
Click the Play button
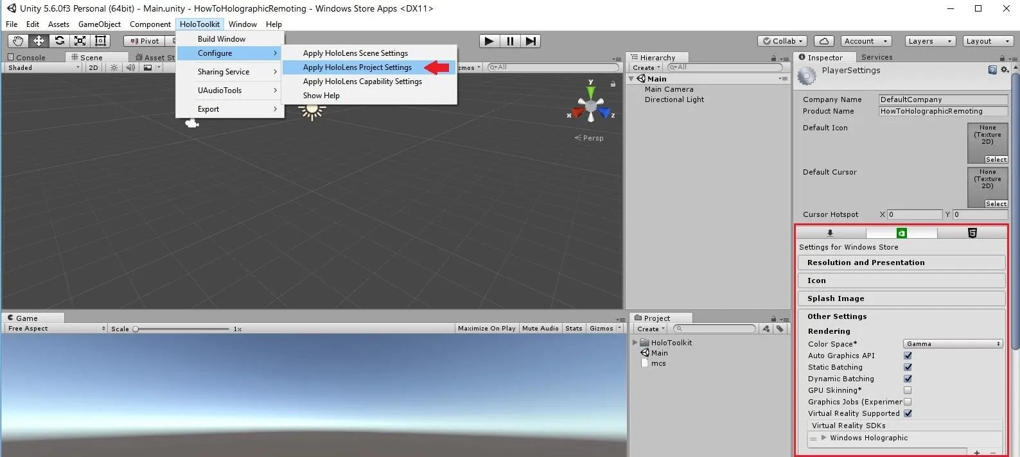pyautogui.click(x=489, y=41)
